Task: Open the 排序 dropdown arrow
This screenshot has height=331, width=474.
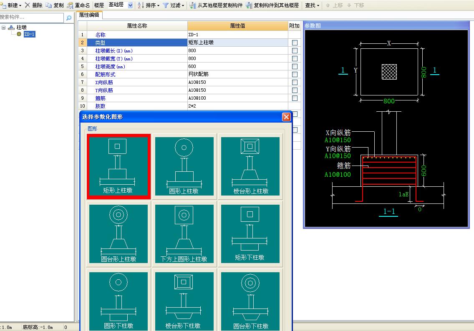Action: pyautogui.click(x=158, y=5)
